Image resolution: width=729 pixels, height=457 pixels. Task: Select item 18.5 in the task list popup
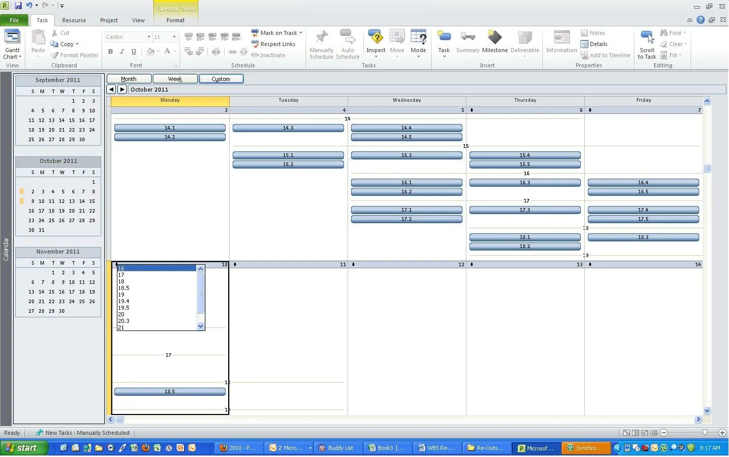157,288
